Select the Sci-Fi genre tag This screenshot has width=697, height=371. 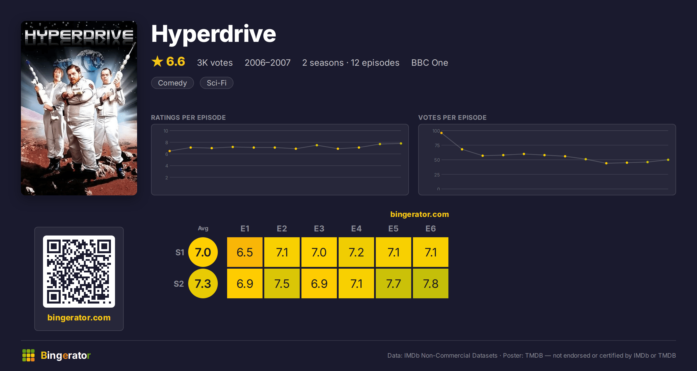click(217, 83)
